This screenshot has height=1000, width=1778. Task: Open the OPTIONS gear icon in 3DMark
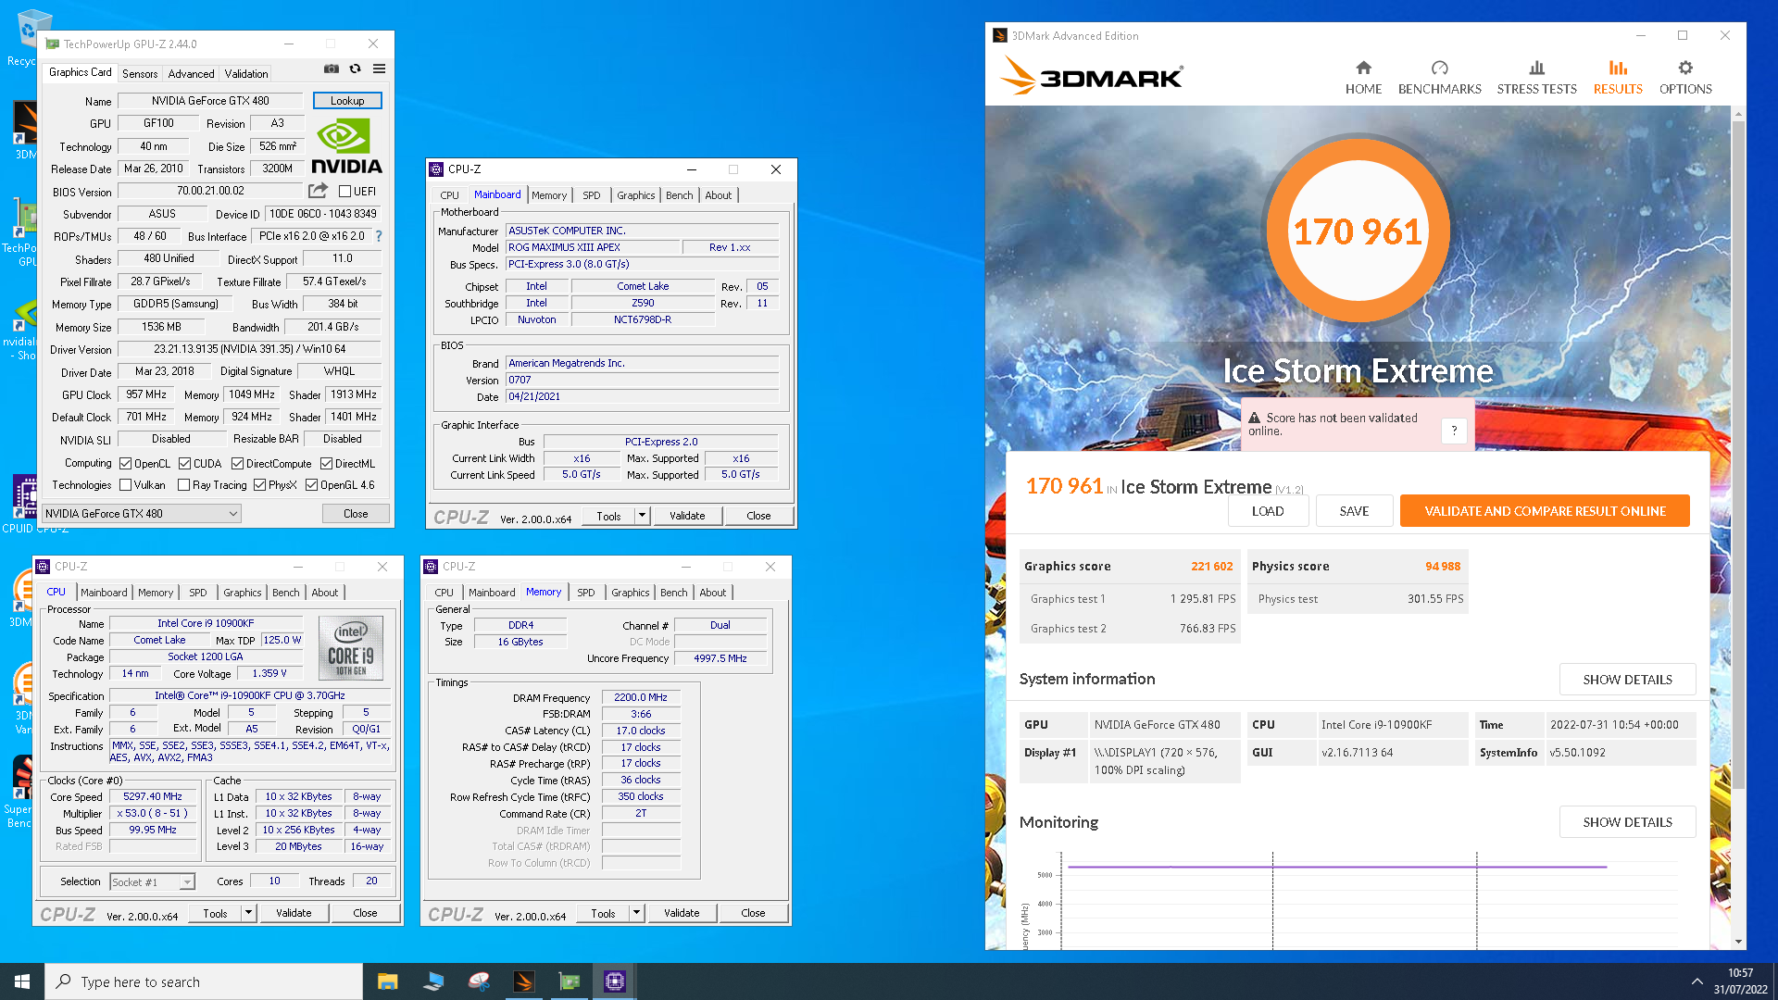click(x=1685, y=68)
